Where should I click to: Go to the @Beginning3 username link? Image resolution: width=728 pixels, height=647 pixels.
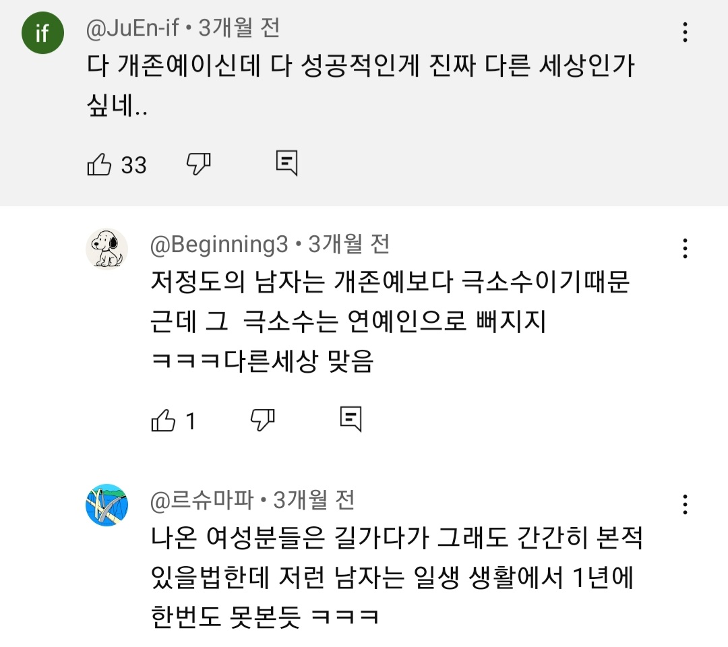pos(219,244)
